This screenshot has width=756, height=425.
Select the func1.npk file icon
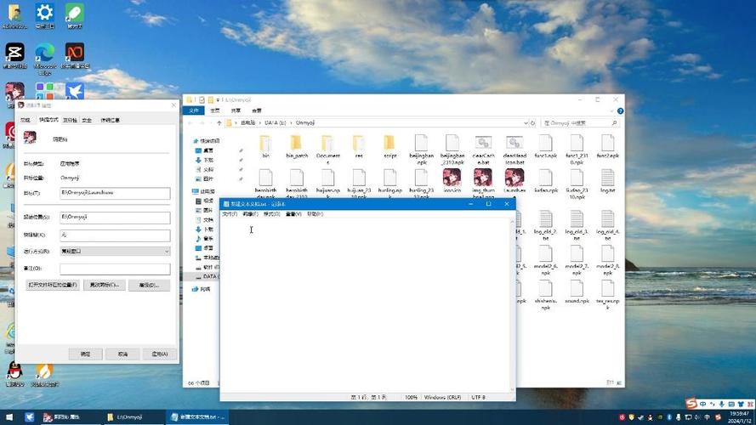[x=546, y=143]
